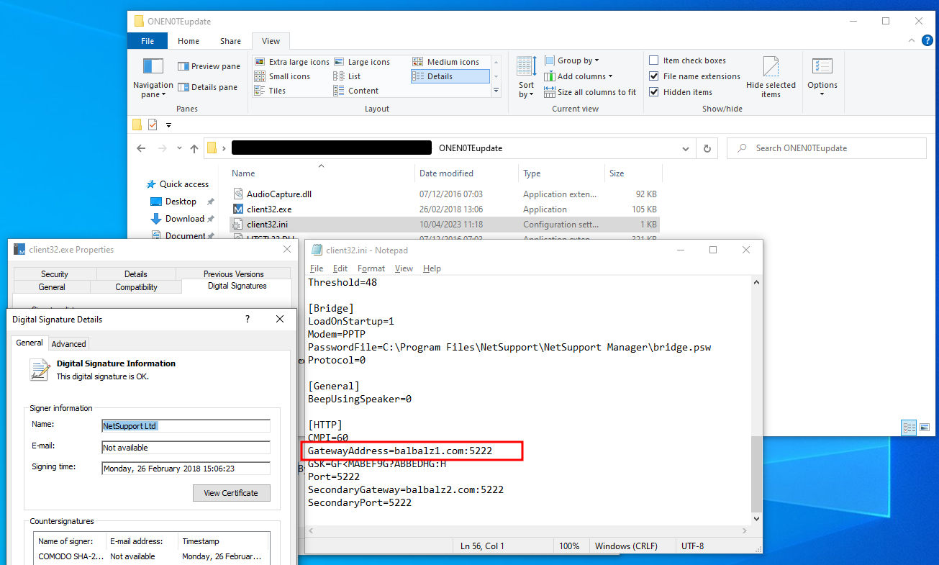Open the quick access toolbar customize arrow

[168, 125]
